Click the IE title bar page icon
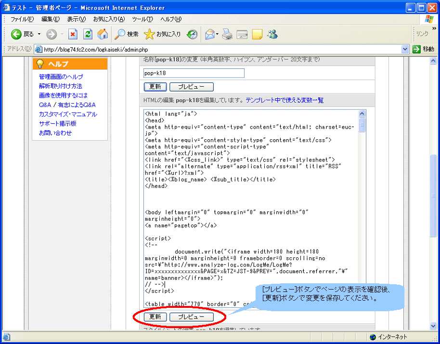 [6, 7]
